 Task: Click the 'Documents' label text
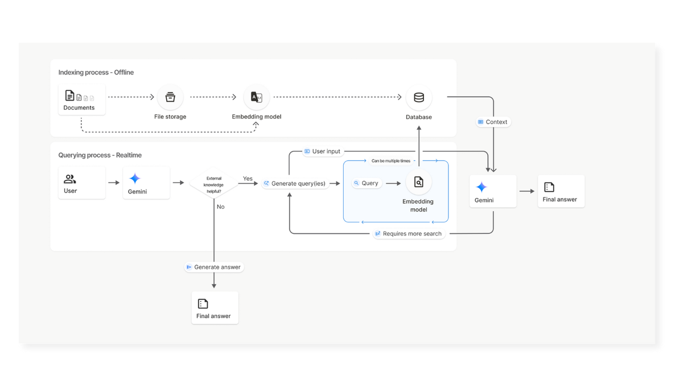(x=79, y=108)
